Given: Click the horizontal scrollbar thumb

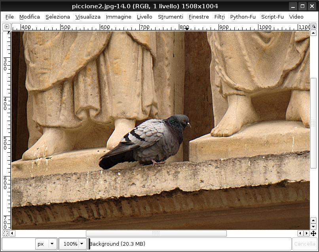Looking at the screenshot, I should tap(156, 233).
